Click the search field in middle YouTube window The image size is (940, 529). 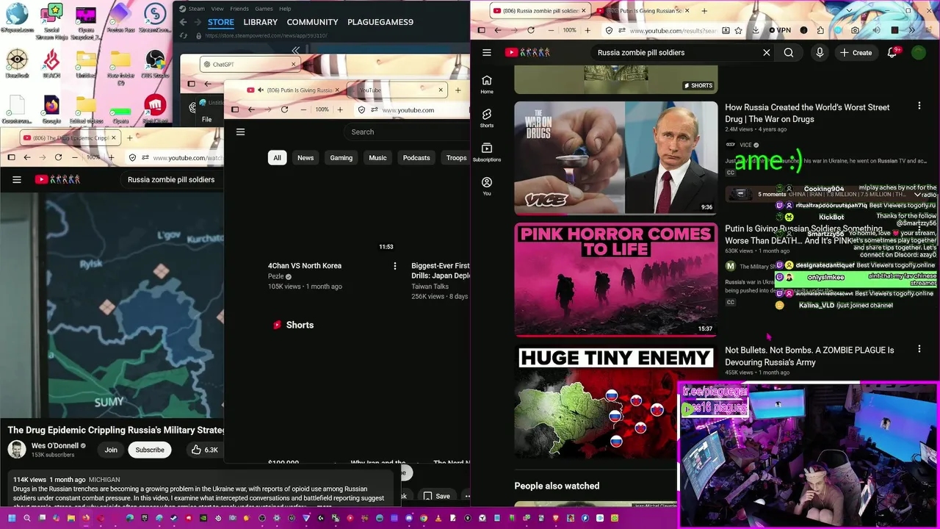(x=408, y=132)
